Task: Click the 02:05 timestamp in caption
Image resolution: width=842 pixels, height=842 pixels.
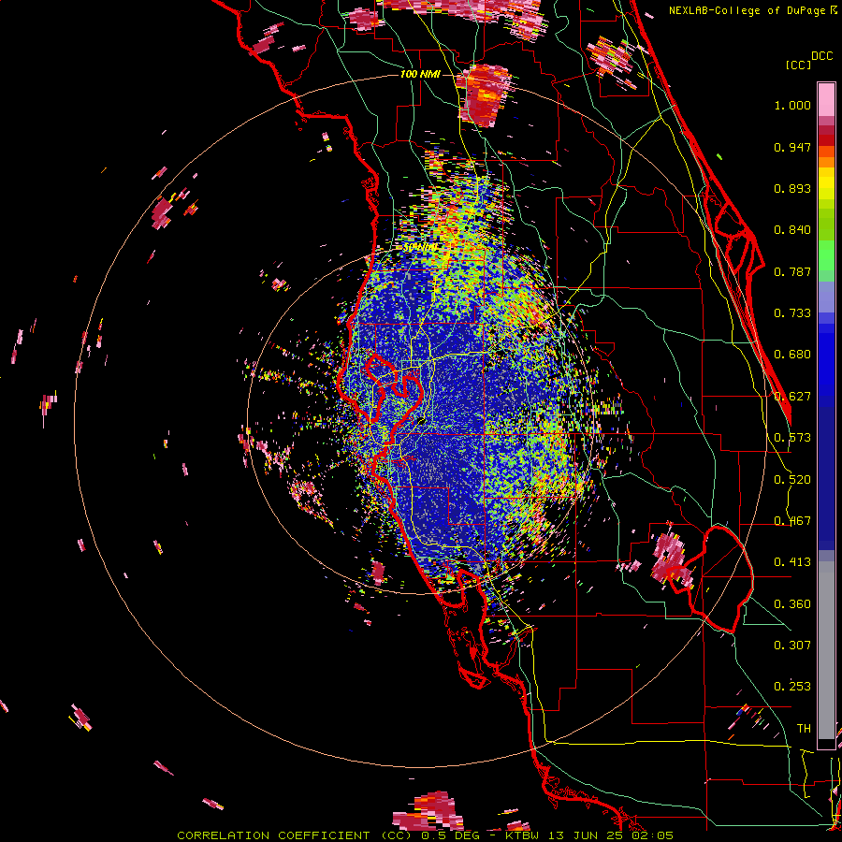Action: click(x=654, y=835)
